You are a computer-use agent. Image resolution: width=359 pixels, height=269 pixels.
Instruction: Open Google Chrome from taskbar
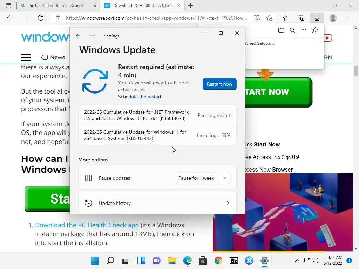218,261
